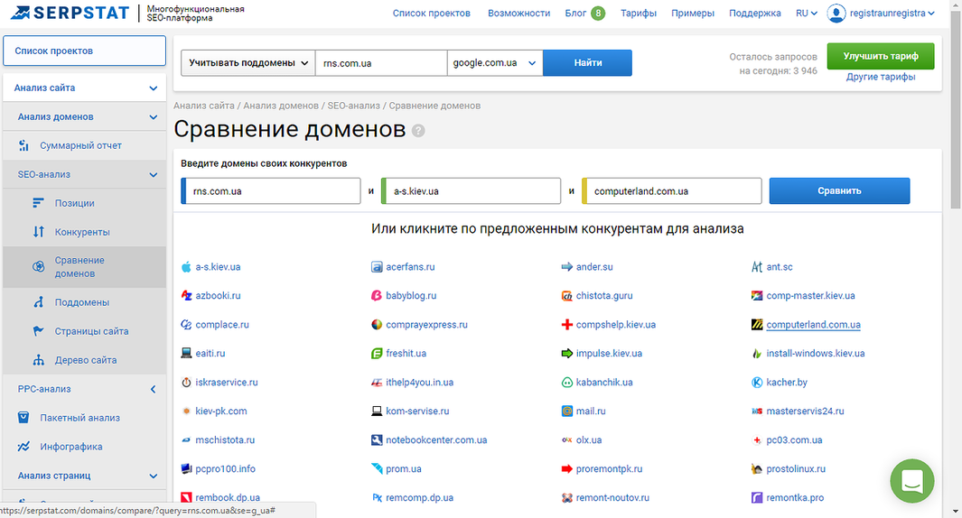Click the Улучшить тариф button

click(881, 56)
